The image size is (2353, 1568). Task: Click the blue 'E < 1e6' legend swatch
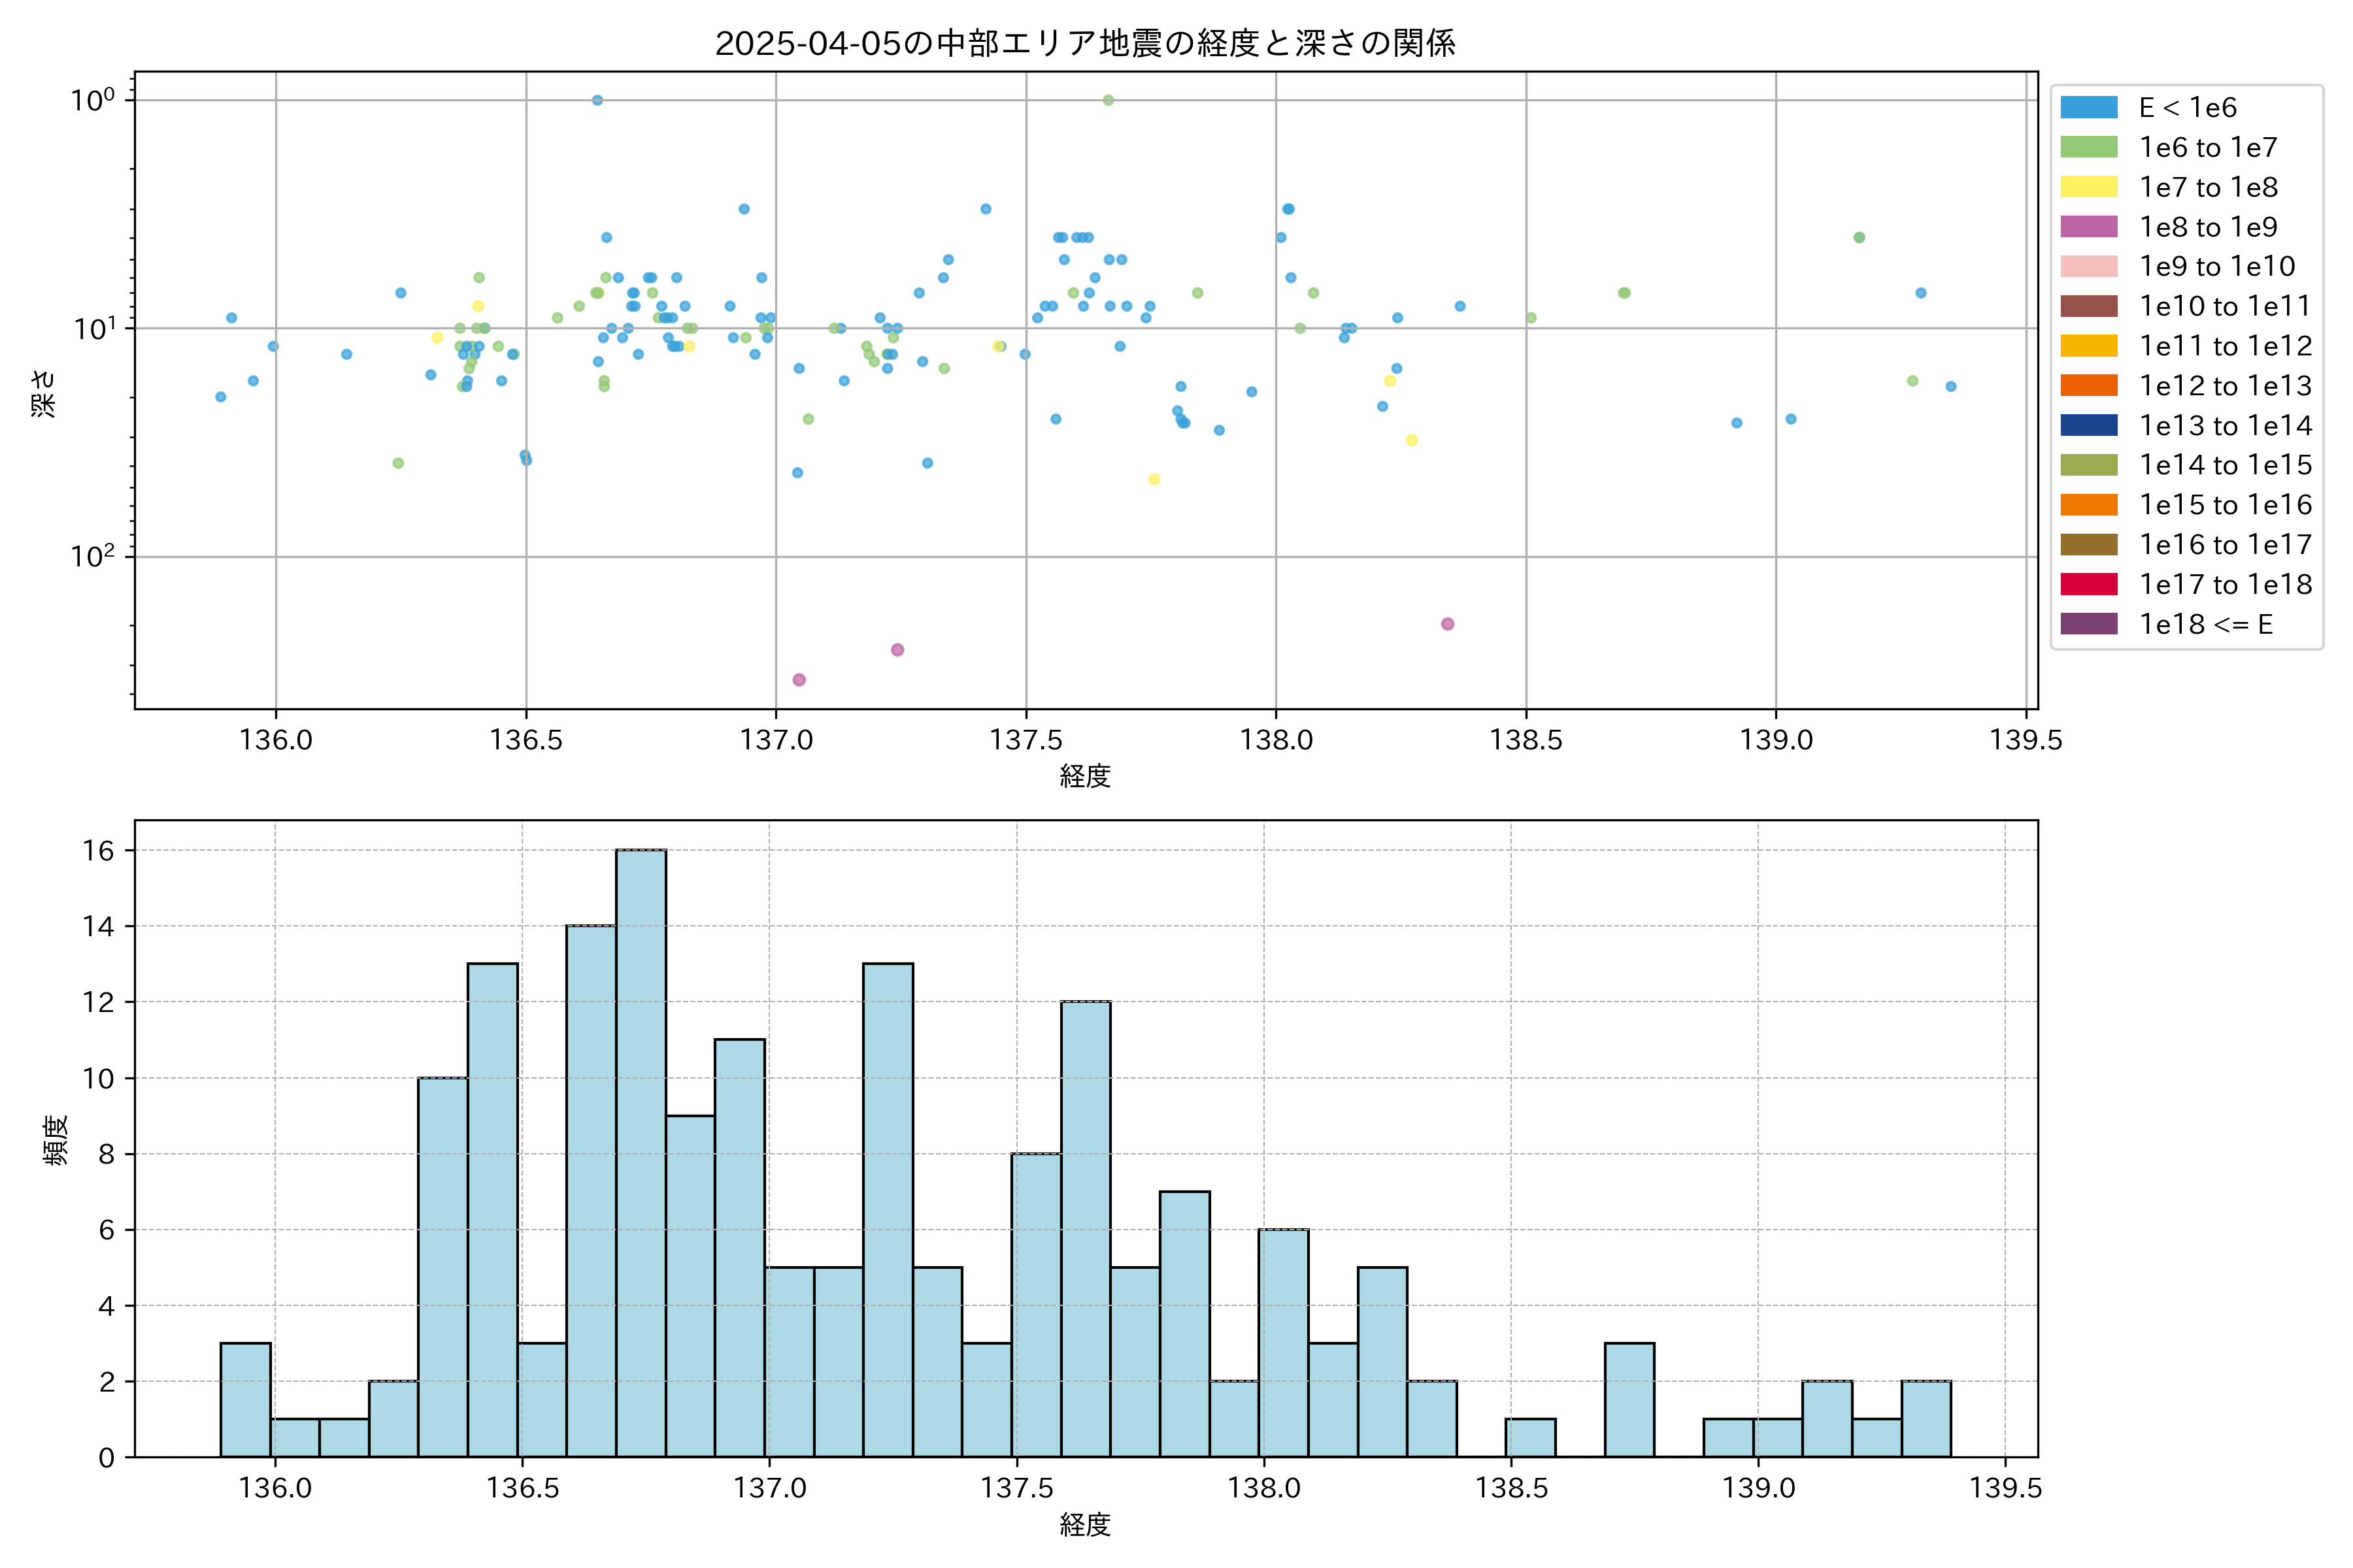tap(2088, 108)
